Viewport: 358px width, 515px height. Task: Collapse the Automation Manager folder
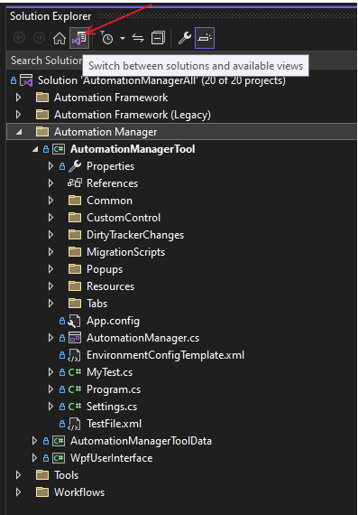coord(19,132)
